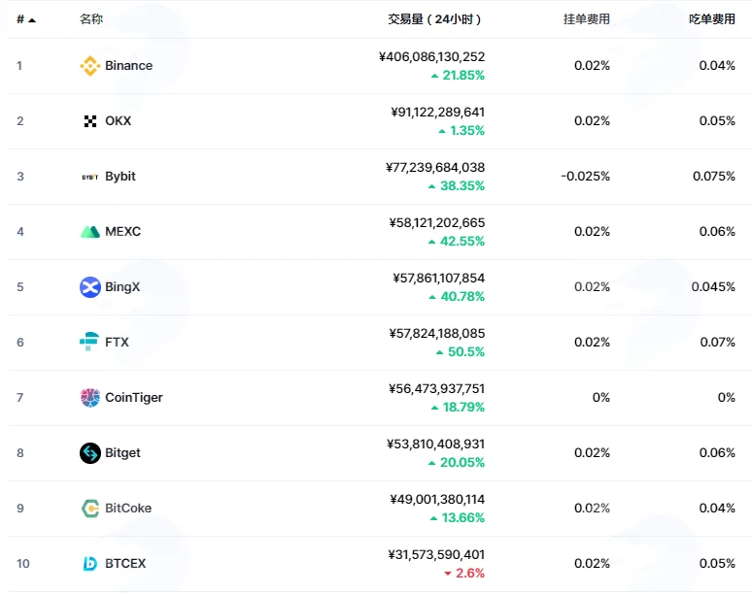Click the FTX logo icon

point(89,342)
